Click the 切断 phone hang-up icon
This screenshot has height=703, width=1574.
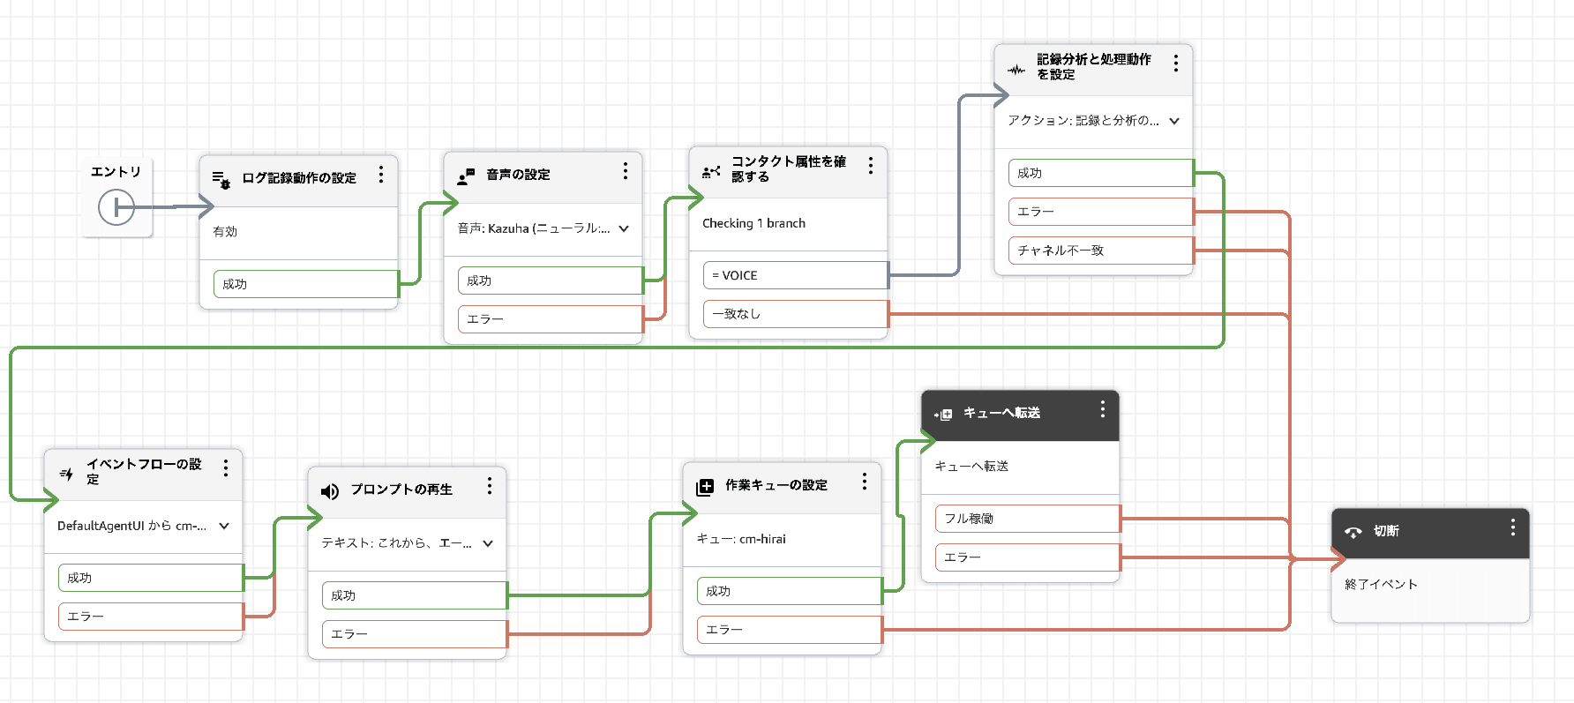point(1353,532)
